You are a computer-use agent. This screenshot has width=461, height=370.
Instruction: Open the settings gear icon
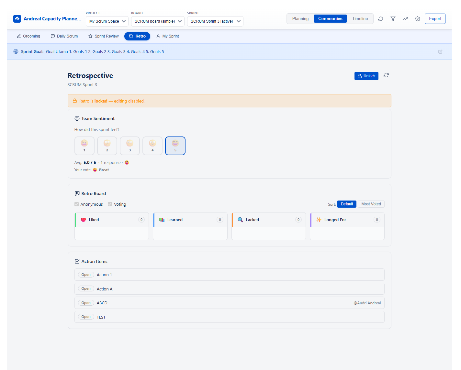click(418, 19)
